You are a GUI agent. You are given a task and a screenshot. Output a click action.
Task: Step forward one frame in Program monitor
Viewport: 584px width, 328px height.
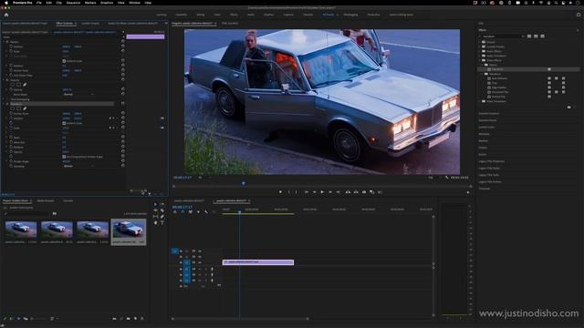click(330, 192)
